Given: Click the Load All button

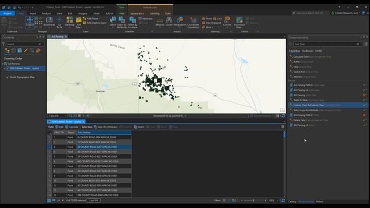Looking at the screenshot, I should [x=94, y=200].
